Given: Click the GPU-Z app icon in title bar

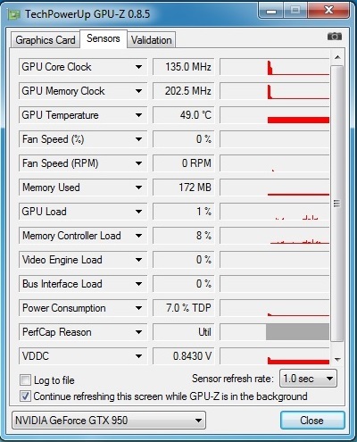Looking at the screenshot, I should point(13,14).
